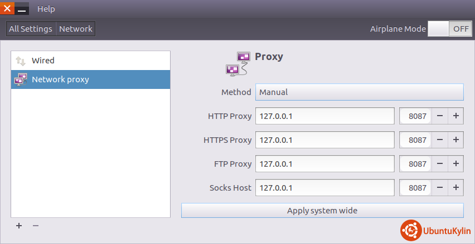Click the plus icon to add connection
Viewport: 475px width, 244px height.
click(19, 226)
